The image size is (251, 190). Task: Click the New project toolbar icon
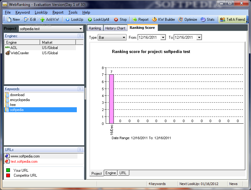(x=9, y=20)
